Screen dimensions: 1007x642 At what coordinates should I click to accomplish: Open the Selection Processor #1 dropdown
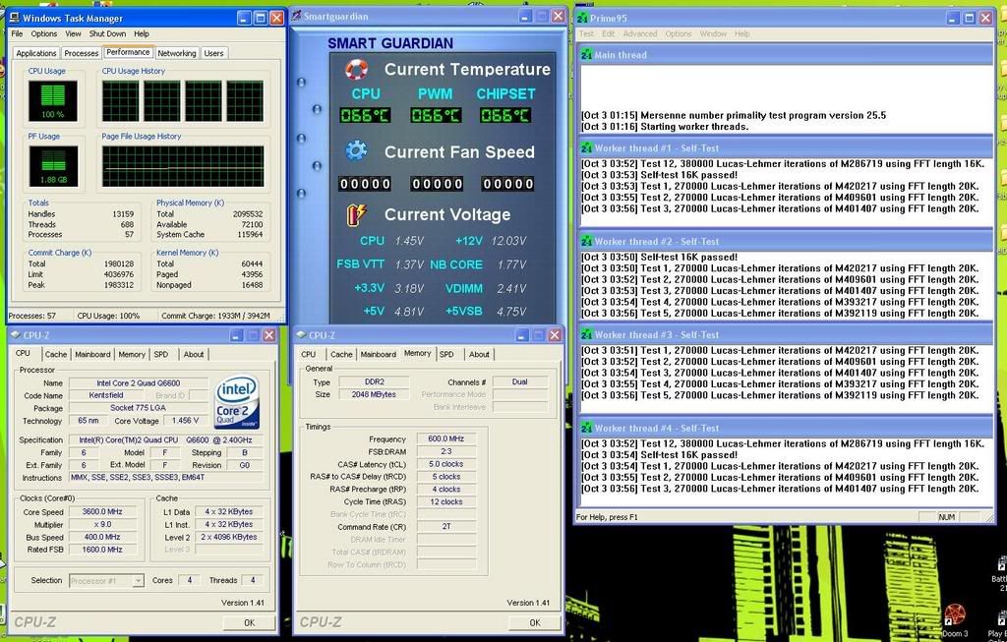(138, 580)
